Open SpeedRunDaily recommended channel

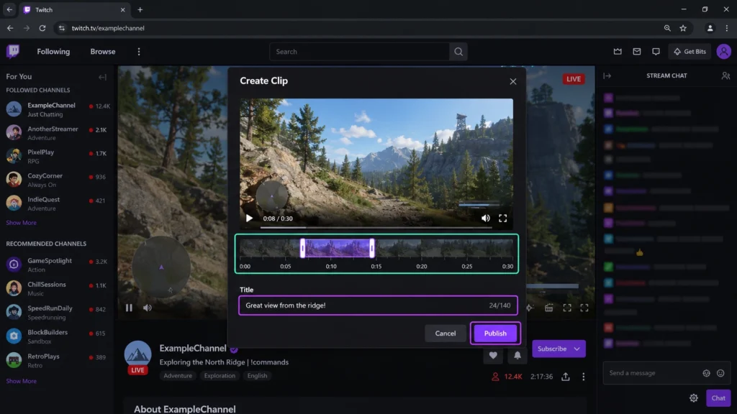[58, 313]
